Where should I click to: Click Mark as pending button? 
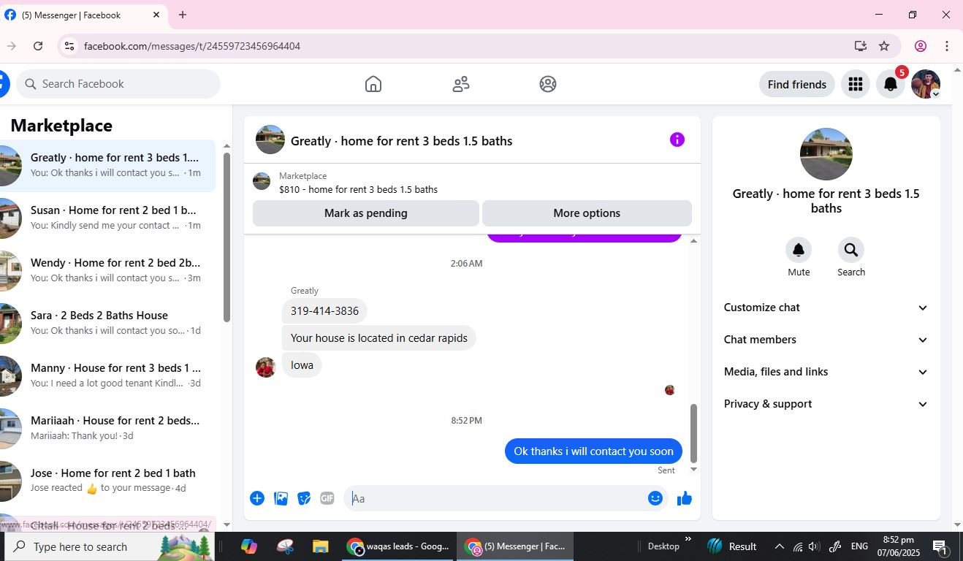[366, 213]
